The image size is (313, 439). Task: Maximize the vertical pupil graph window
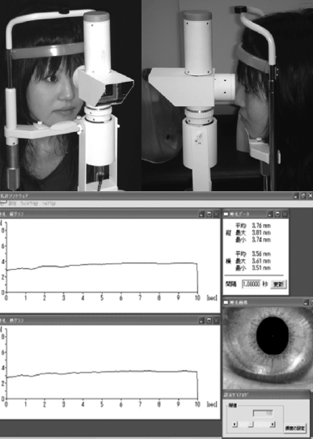click(209, 215)
